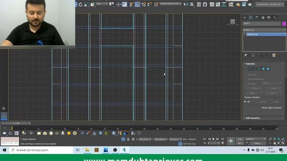Open the Selected key filter dropdown
Screen dimensions: 287x161
(256, 139)
